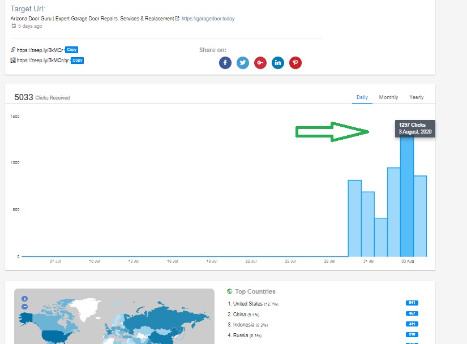Share link on Google Plus
Image resolution: width=467 pixels, height=344 pixels.
pyautogui.click(x=260, y=63)
